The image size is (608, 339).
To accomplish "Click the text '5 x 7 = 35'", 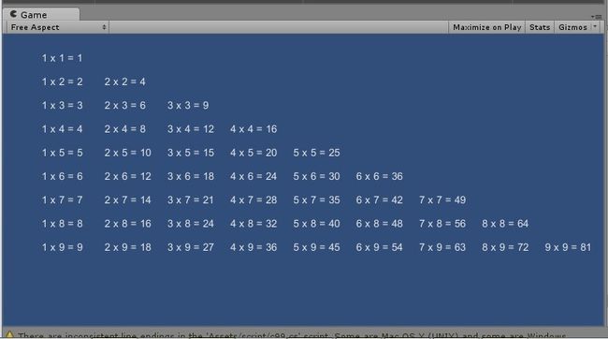I will point(316,200).
